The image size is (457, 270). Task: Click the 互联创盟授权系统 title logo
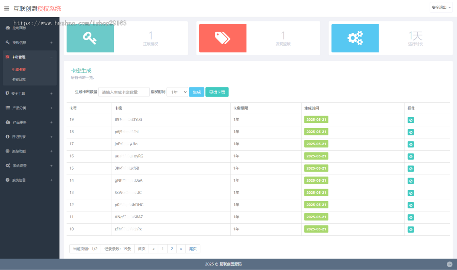[x=37, y=8]
